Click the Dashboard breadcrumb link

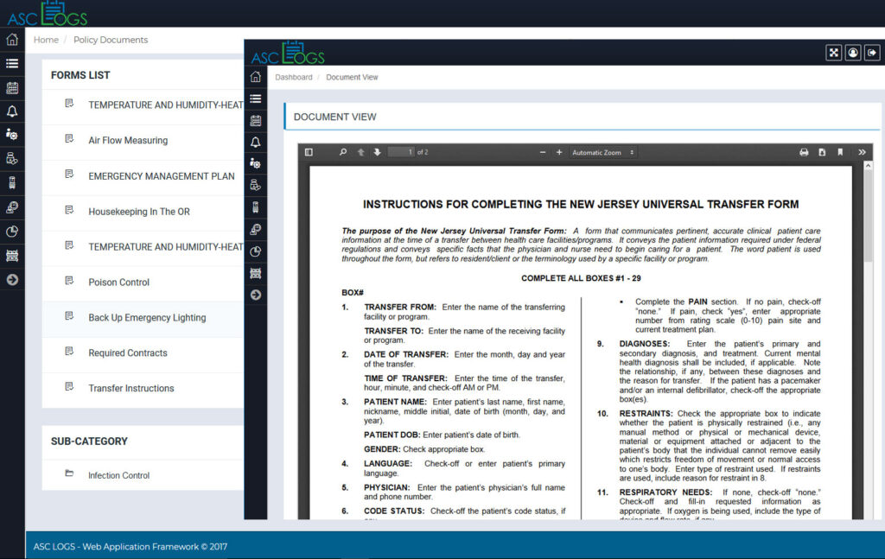coord(294,77)
